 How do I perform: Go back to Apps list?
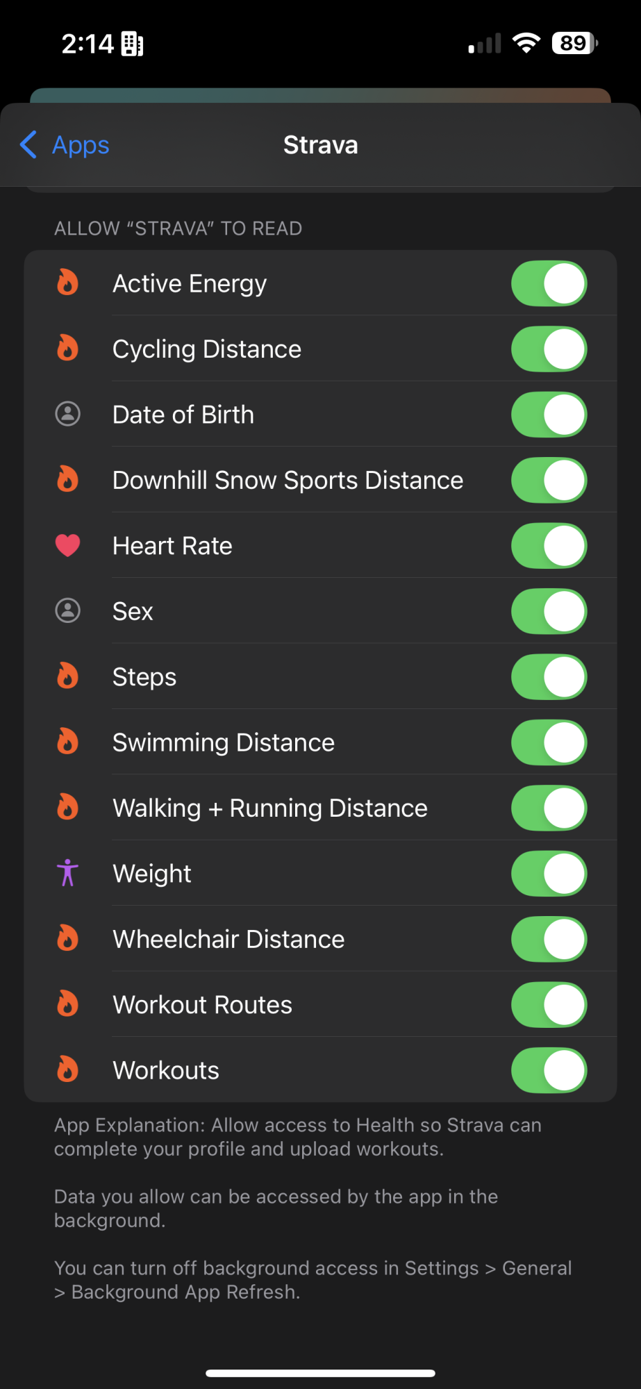pos(65,144)
